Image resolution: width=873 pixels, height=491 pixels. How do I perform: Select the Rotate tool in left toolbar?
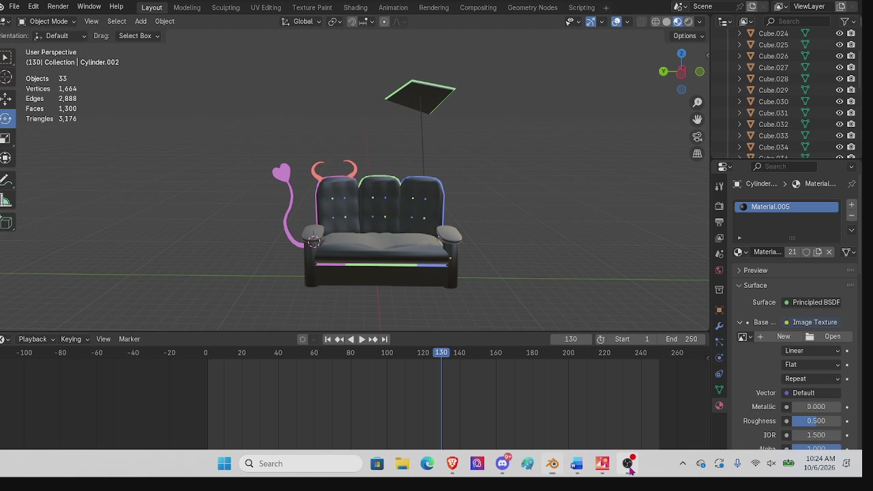(5, 119)
